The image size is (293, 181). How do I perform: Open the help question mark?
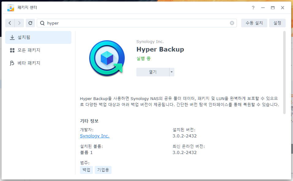pos(253,8)
